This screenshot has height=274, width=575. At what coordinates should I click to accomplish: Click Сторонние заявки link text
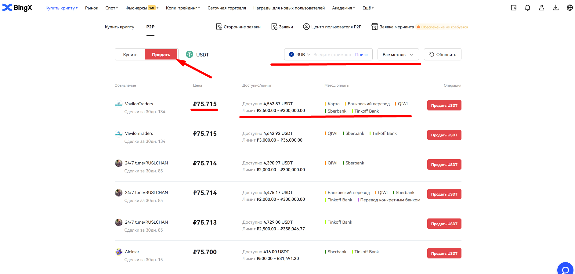coord(242,27)
